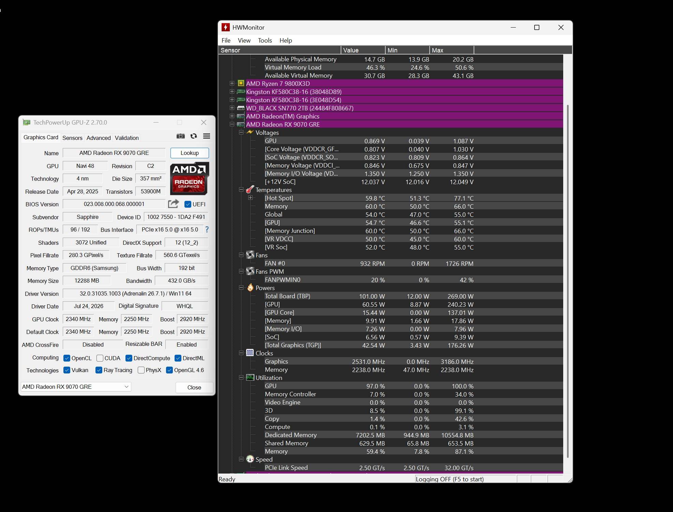Click the Temperatures thermometer icon
Viewport: 673px width, 512px height.
(250, 189)
